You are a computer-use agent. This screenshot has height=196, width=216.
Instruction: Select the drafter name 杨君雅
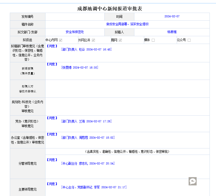[172, 32]
